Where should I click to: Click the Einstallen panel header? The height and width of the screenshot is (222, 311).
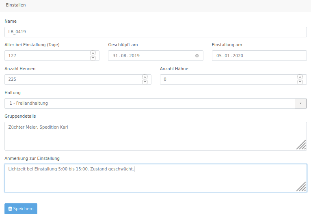click(155, 5)
